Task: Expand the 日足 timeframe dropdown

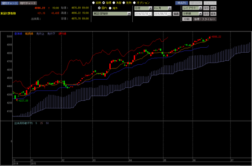Action: pos(144,9)
